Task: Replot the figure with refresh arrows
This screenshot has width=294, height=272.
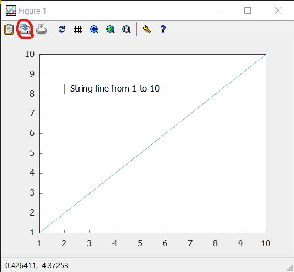Action: pyautogui.click(x=62, y=29)
